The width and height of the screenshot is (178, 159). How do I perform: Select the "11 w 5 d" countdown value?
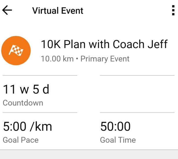point(26,90)
